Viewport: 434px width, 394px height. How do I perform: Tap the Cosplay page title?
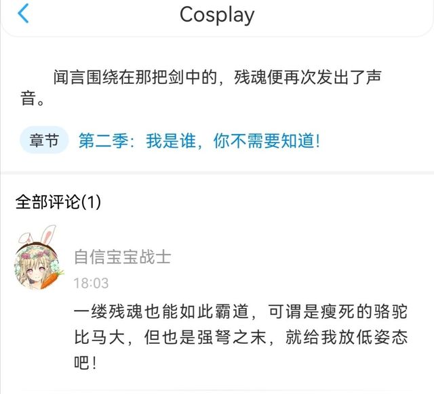coord(217,15)
